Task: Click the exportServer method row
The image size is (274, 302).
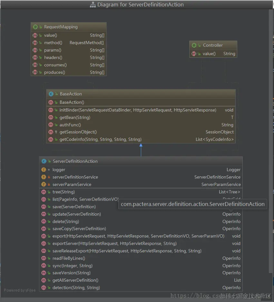Action: point(141,243)
